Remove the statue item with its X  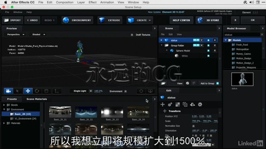click(215, 40)
